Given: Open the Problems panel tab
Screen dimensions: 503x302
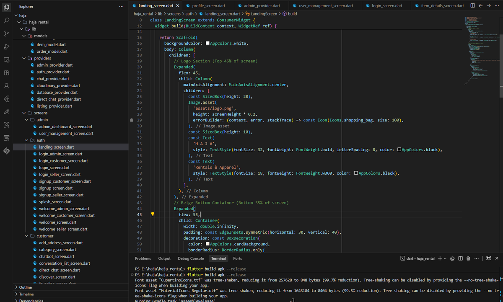Looking at the screenshot, I should click(x=143, y=258).
